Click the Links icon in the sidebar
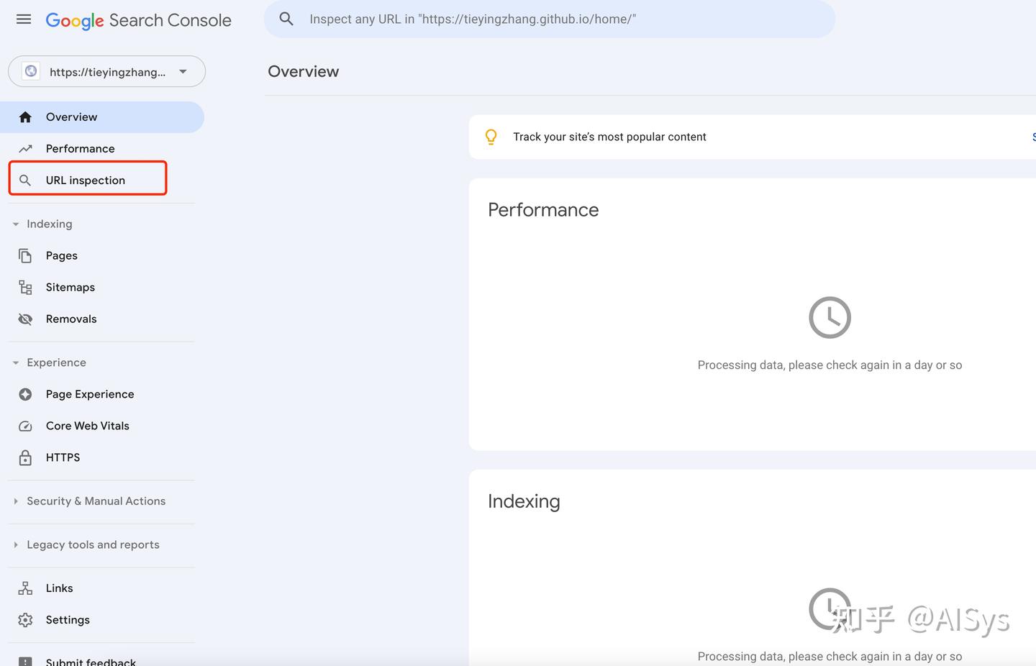1036x666 pixels. point(25,588)
